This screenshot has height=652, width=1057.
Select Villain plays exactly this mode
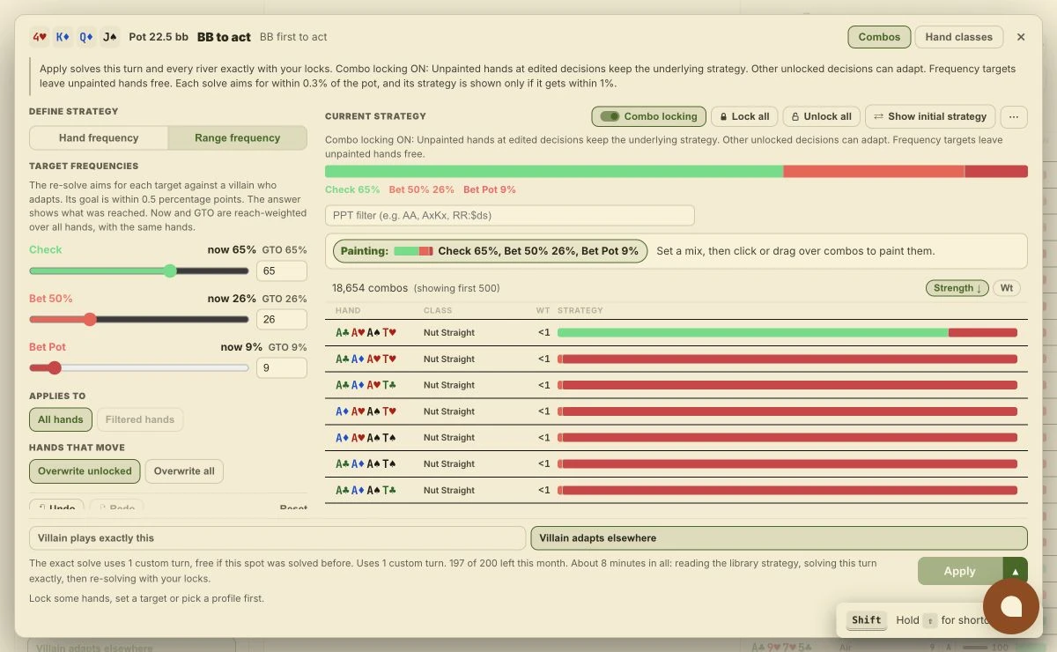click(277, 538)
